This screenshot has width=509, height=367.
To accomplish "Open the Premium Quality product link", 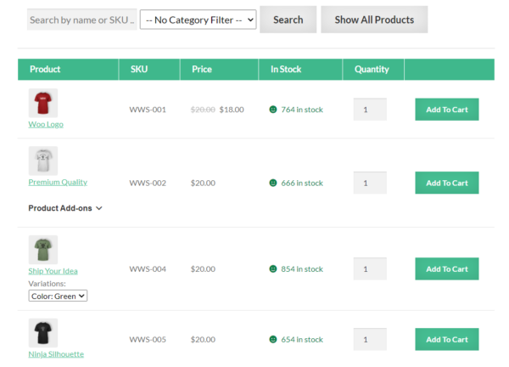I will [x=58, y=182].
